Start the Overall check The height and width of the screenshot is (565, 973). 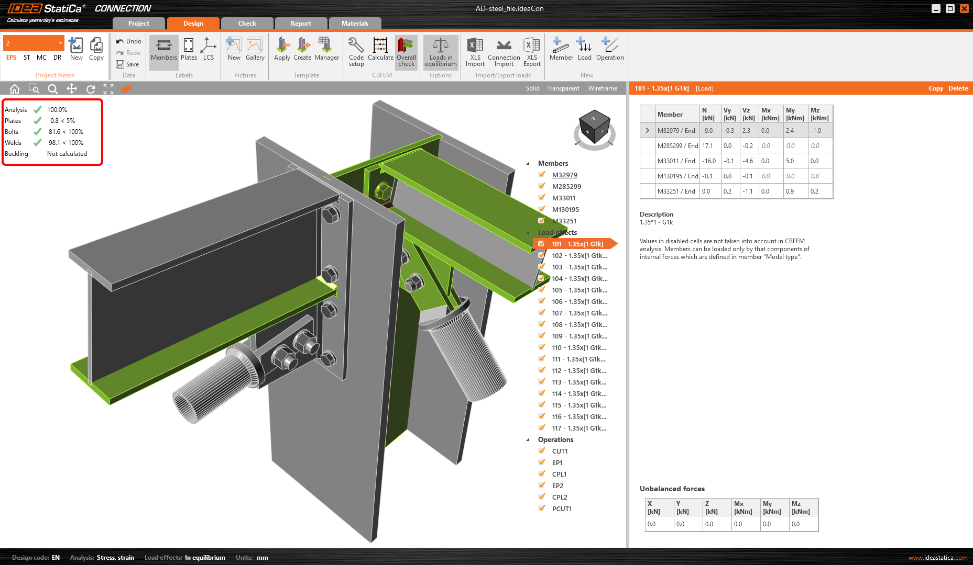pos(406,52)
